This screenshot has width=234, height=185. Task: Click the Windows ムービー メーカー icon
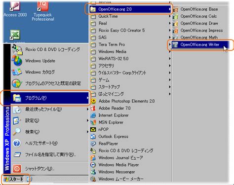click(x=93, y=179)
